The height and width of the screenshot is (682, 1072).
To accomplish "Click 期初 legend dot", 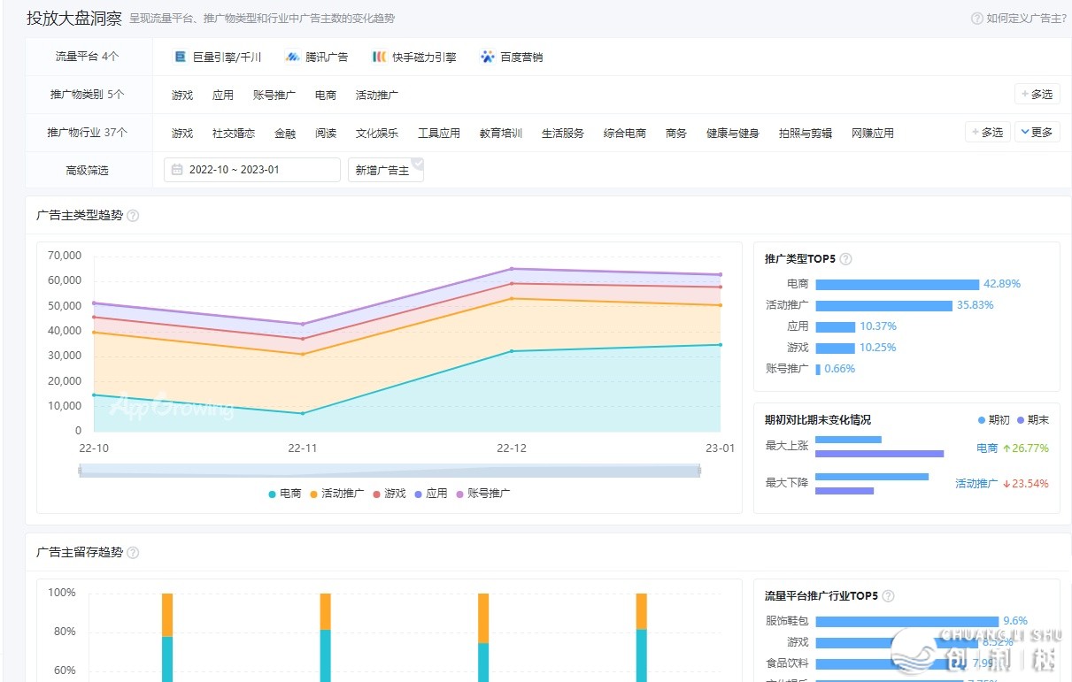I will pos(981,420).
